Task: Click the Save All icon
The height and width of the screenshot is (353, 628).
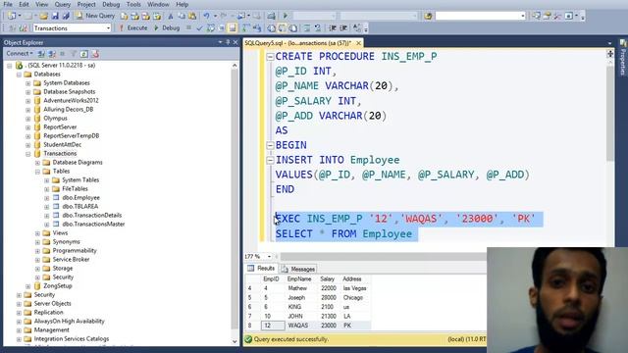Action: (x=66, y=16)
